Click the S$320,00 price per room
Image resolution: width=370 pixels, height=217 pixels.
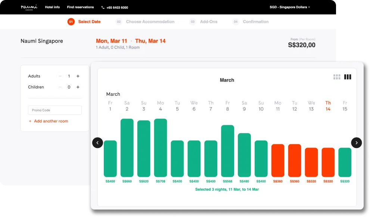[x=302, y=45]
